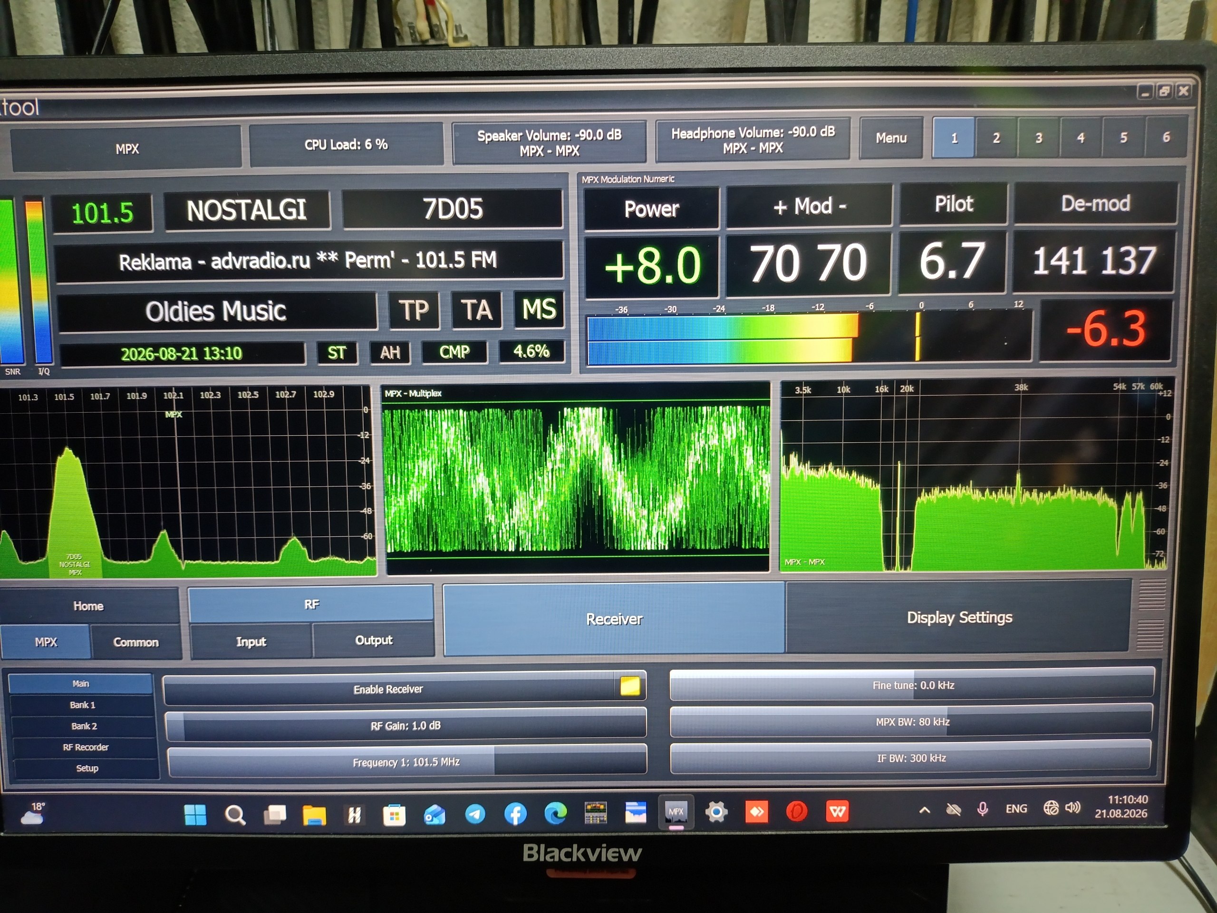The width and height of the screenshot is (1217, 913).
Task: Select preset 1
Action: click(954, 138)
